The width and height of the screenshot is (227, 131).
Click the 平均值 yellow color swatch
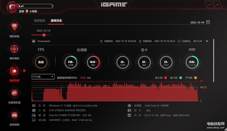pos(195,78)
